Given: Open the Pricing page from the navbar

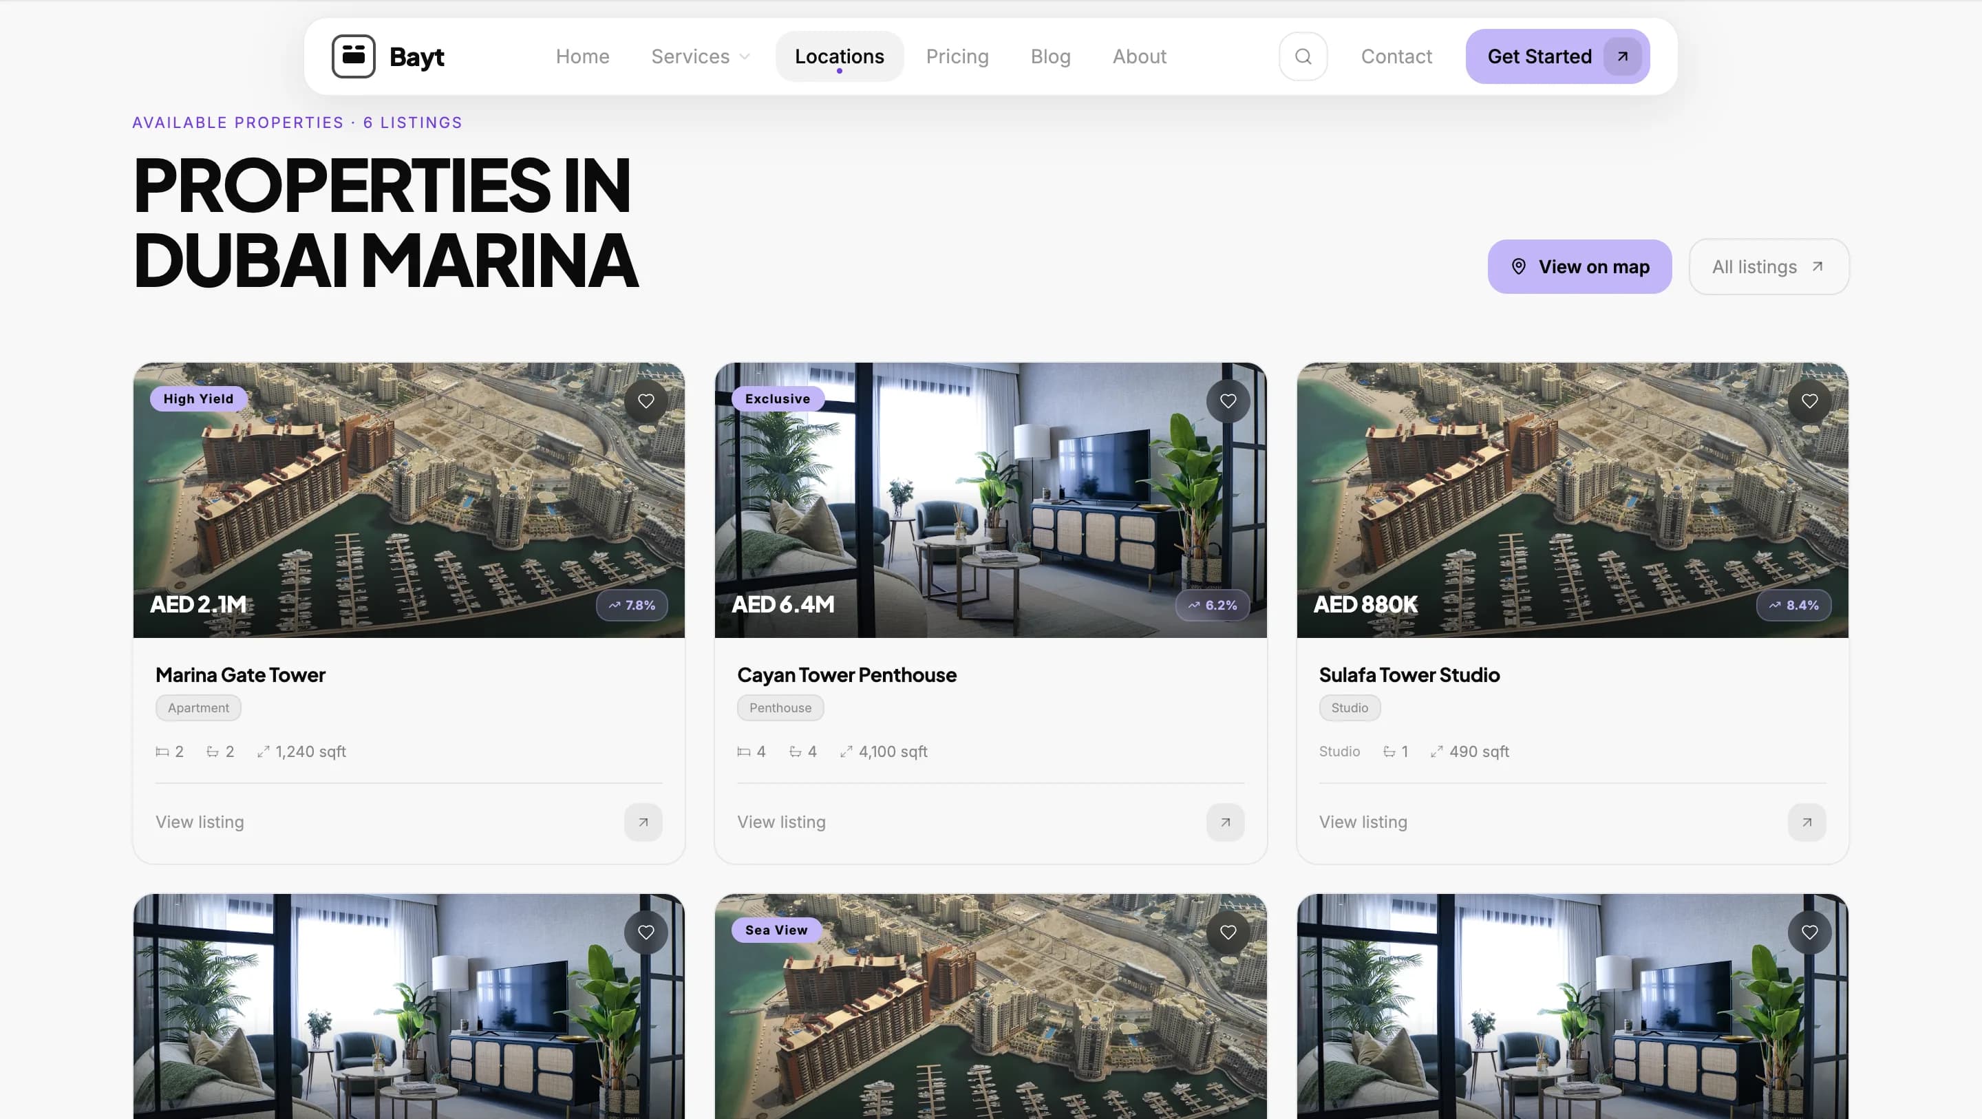Looking at the screenshot, I should pos(957,56).
